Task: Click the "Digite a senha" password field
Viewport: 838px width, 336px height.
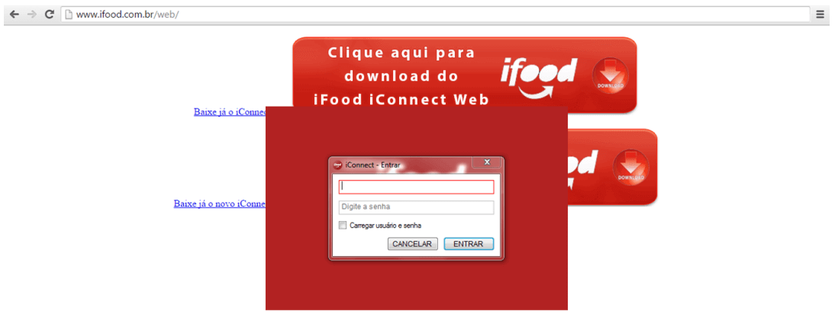Action: (416, 207)
